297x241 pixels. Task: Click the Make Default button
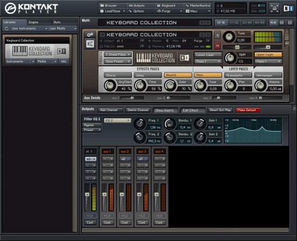point(248,110)
